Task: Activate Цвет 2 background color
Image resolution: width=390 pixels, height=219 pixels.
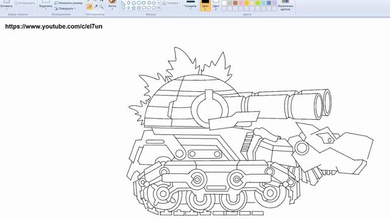Action: [216, 5]
